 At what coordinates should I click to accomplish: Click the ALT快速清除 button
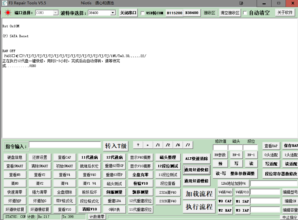tap(197, 159)
